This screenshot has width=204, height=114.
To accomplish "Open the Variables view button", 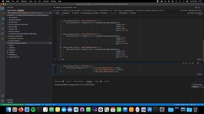I will [x=123, y=13].
